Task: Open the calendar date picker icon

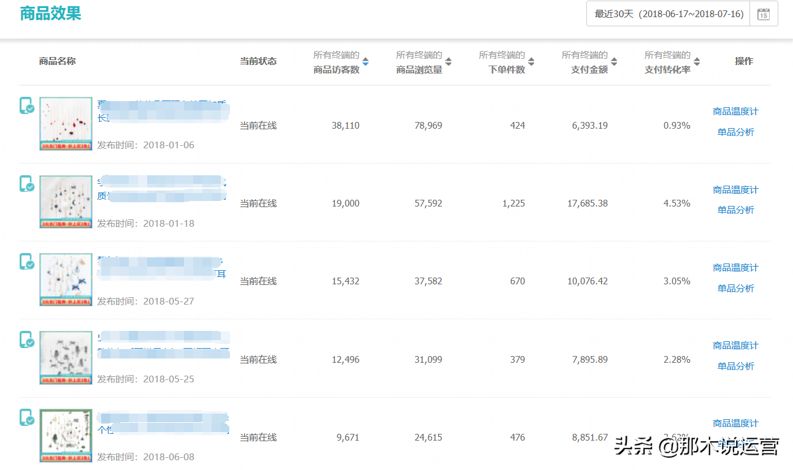Action: pos(764,14)
